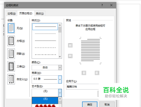Open the width (宽度) dropdown arrow
The width and height of the screenshot is (141, 107).
tap(60, 79)
